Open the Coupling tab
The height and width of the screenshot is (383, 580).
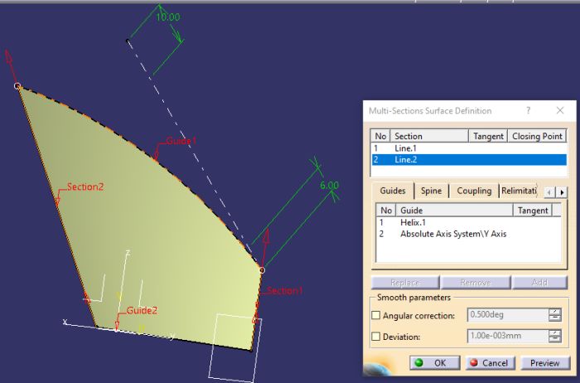(474, 191)
